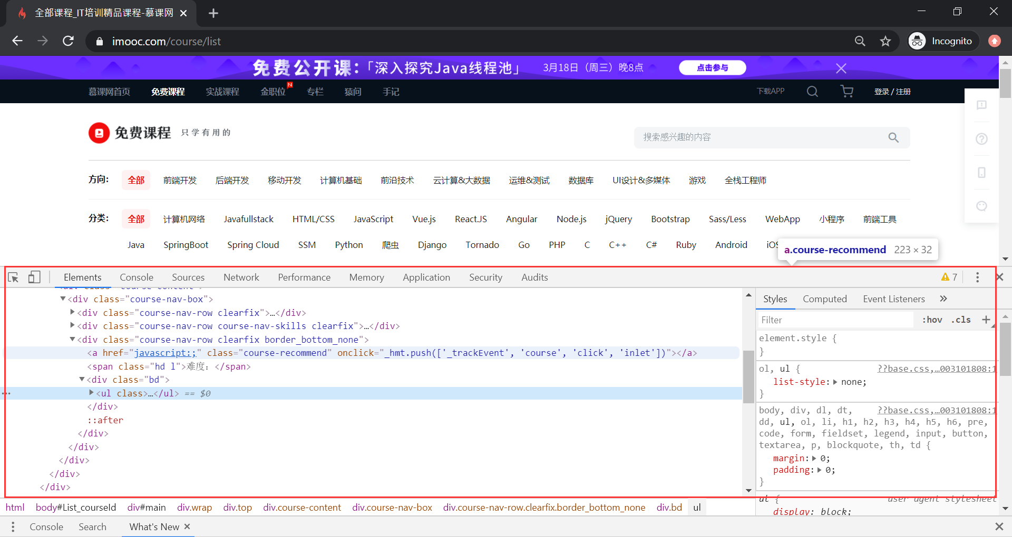Switch to the Console tab in DevTools

tap(137, 277)
